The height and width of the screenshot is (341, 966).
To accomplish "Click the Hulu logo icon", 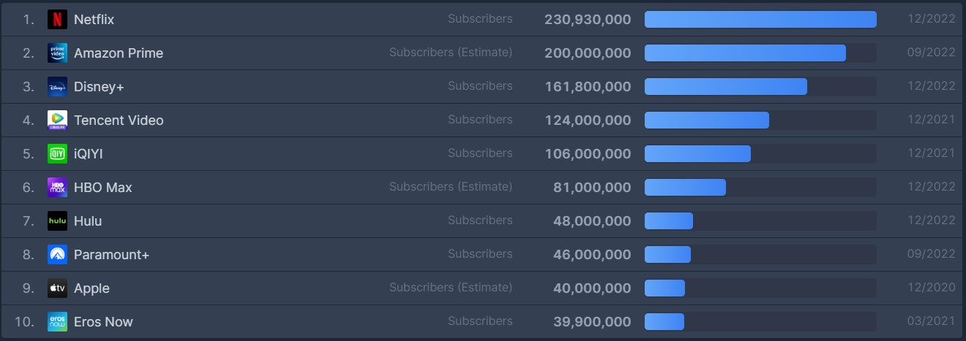I will pyautogui.click(x=57, y=221).
